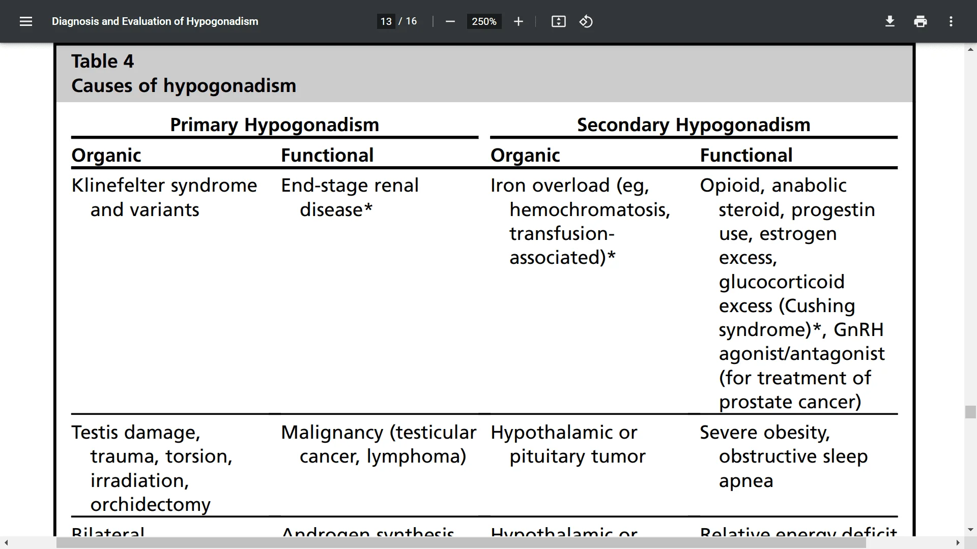Click the scroll left arrow
Viewport: 977px width, 549px height.
6,543
